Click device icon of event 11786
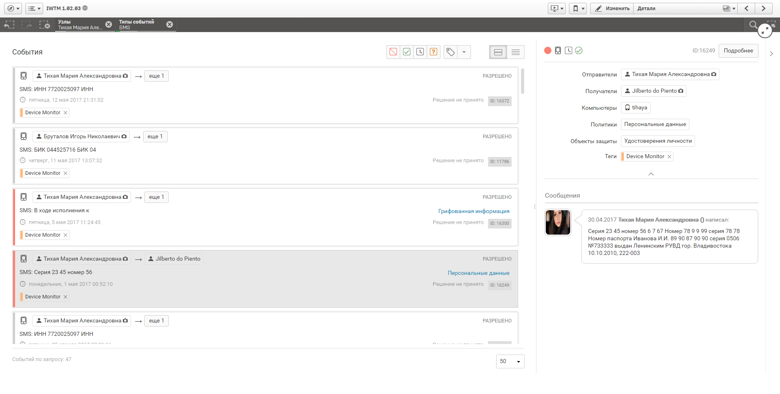Viewport: 780px width, 394px height. [x=24, y=136]
